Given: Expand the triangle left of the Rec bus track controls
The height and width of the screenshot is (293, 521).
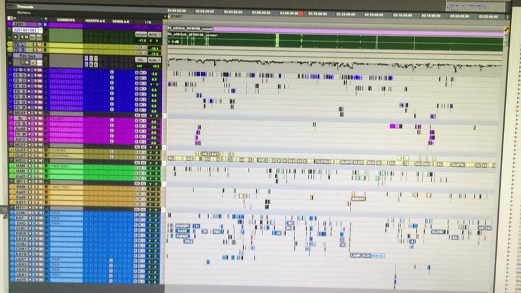Looking at the screenshot, I should click(10, 63).
